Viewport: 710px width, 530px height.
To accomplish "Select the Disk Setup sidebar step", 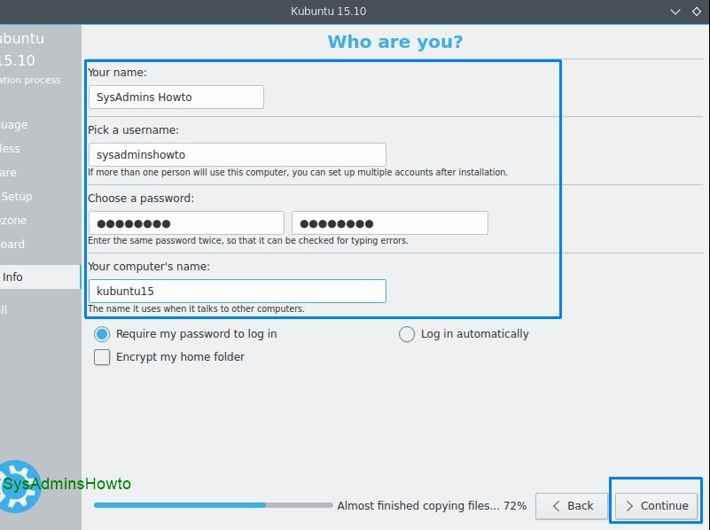I will 16,197.
